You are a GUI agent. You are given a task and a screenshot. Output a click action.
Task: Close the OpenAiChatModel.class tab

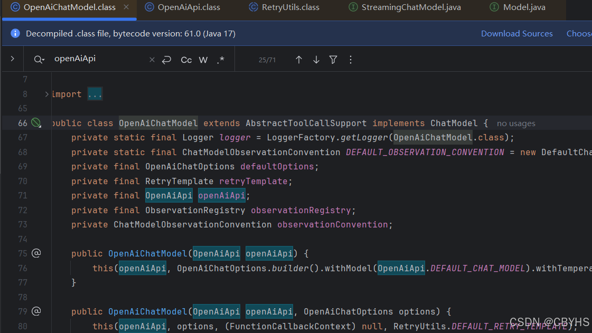point(126,7)
